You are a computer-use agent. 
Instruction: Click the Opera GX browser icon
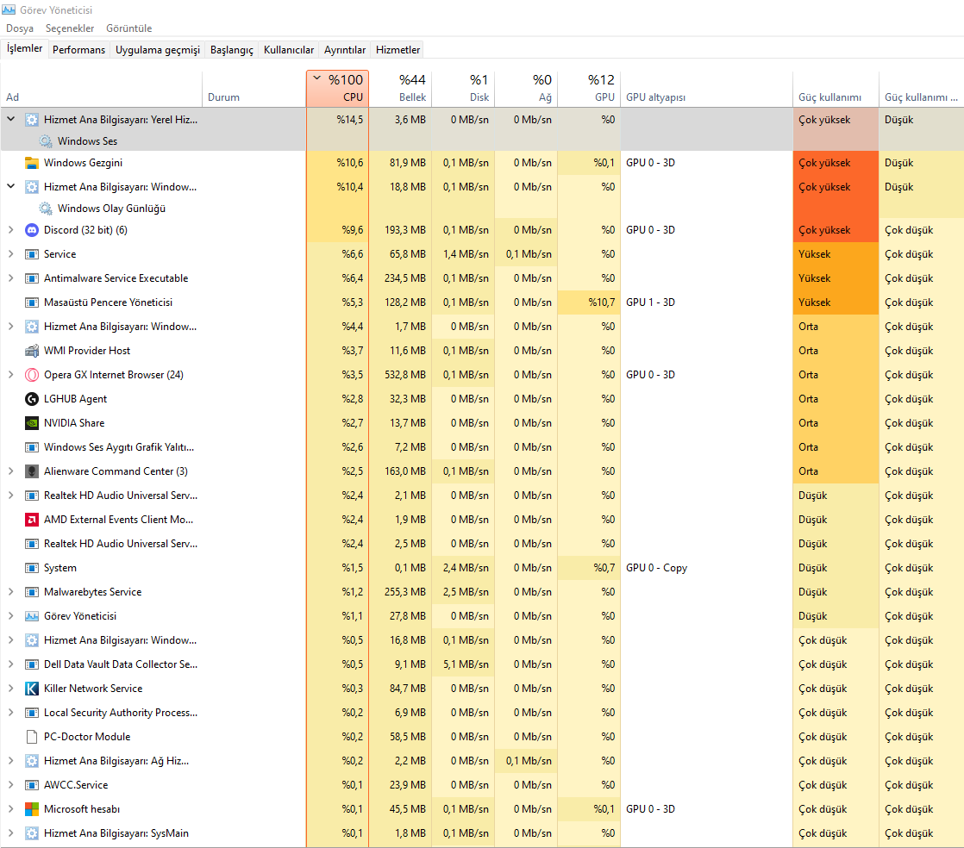point(31,375)
